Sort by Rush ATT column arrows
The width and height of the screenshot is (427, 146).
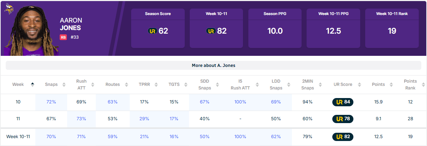click(93, 85)
